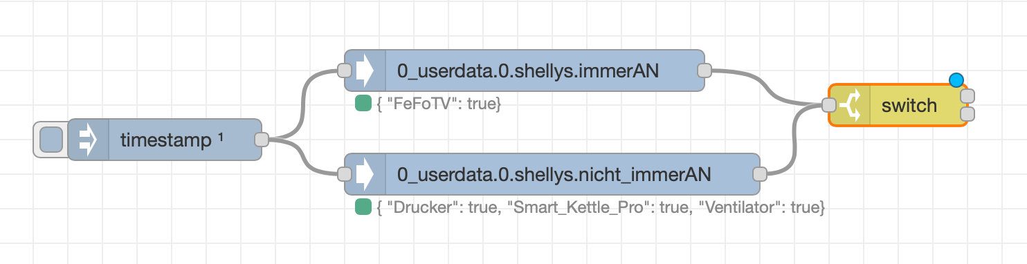This screenshot has height=264, width=1027.
Task: Click the immerAN node arrow icon
Action: tap(365, 70)
